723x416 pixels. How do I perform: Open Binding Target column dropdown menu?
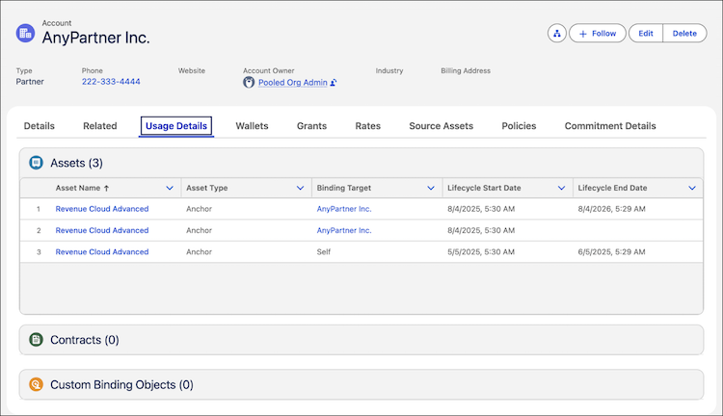point(431,188)
